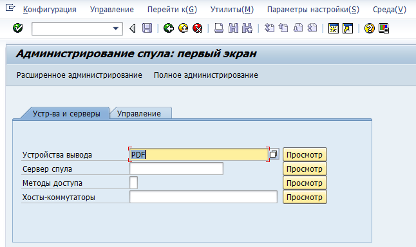
Task: Click the Сервер спула label
Action: (47, 169)
